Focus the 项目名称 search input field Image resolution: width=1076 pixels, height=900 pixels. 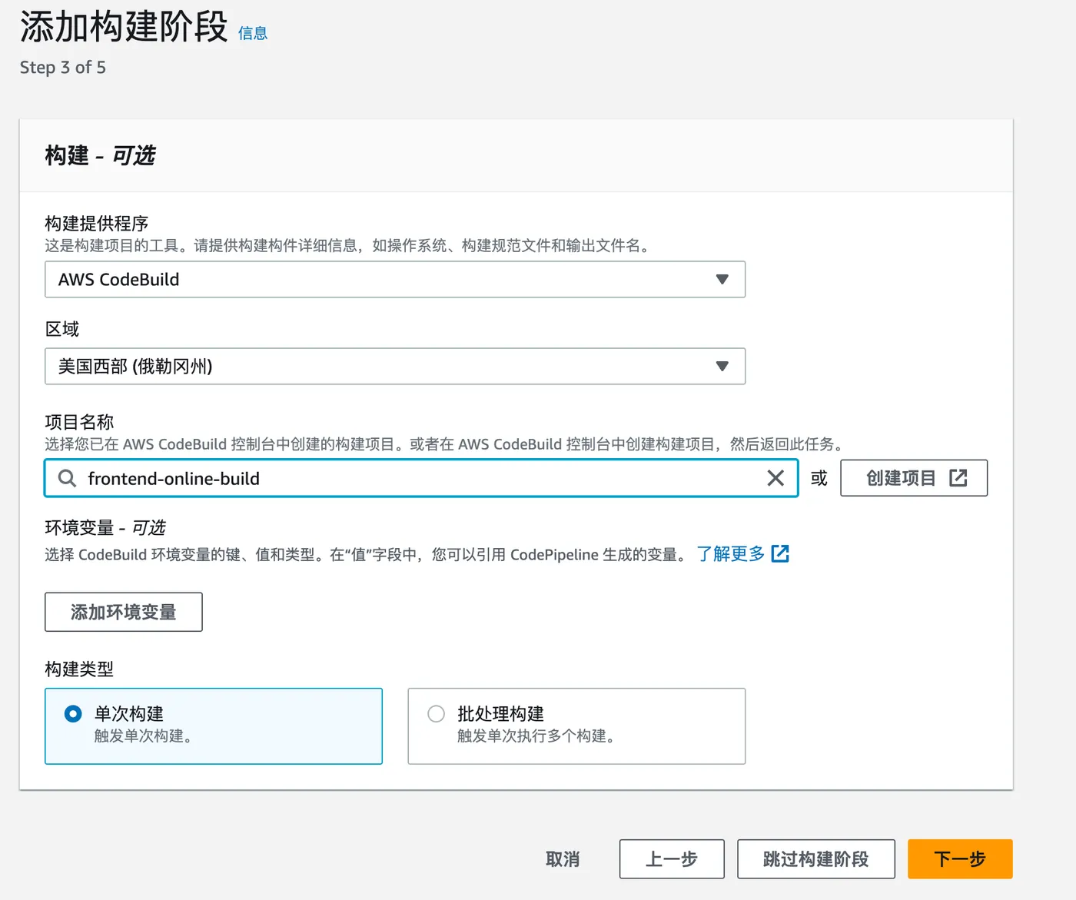point(423,479)
